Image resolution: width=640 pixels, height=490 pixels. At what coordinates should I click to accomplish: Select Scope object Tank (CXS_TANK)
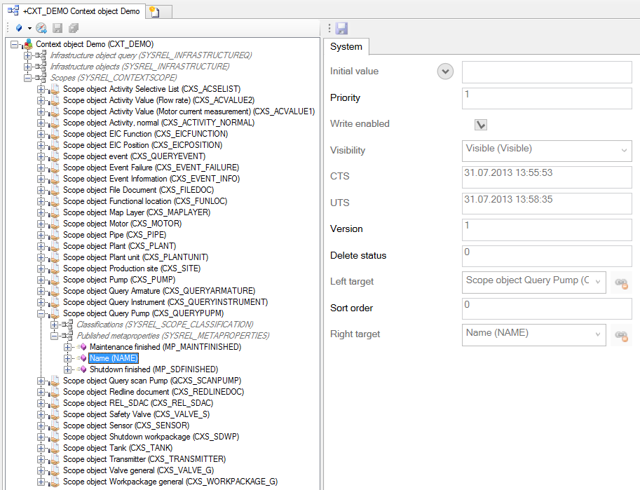coord(117,448)
